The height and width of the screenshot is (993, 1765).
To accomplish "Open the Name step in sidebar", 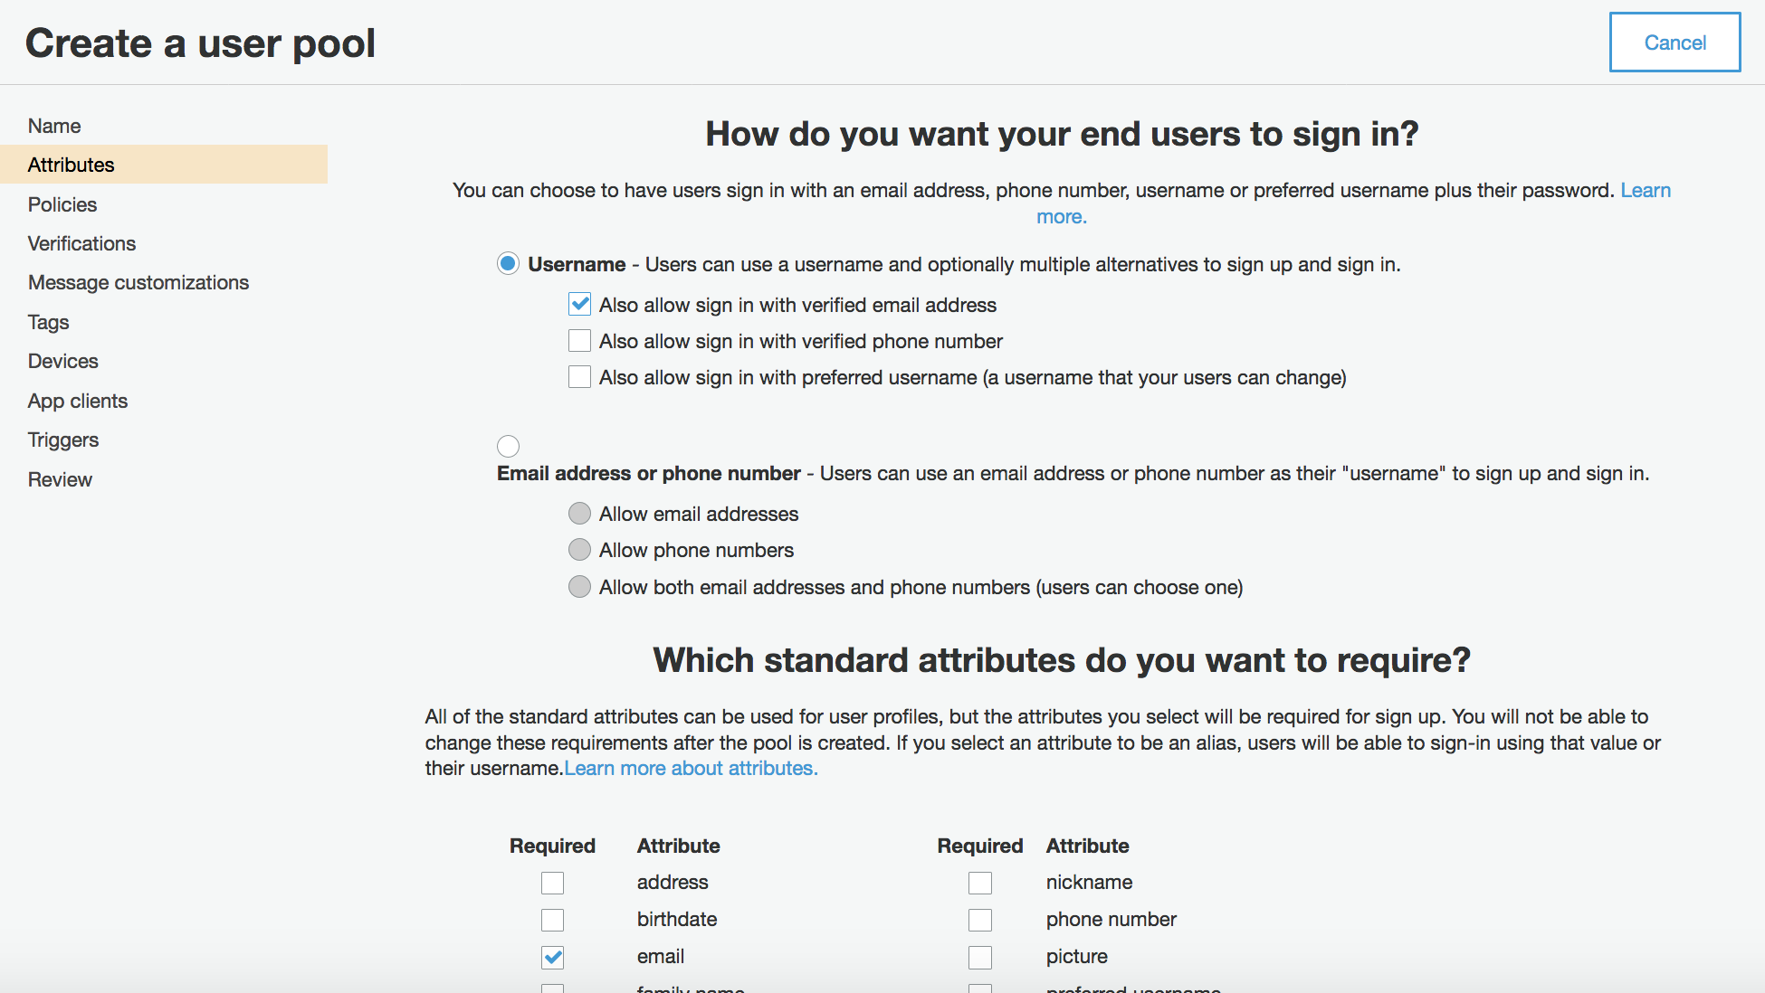I will 54,126.
